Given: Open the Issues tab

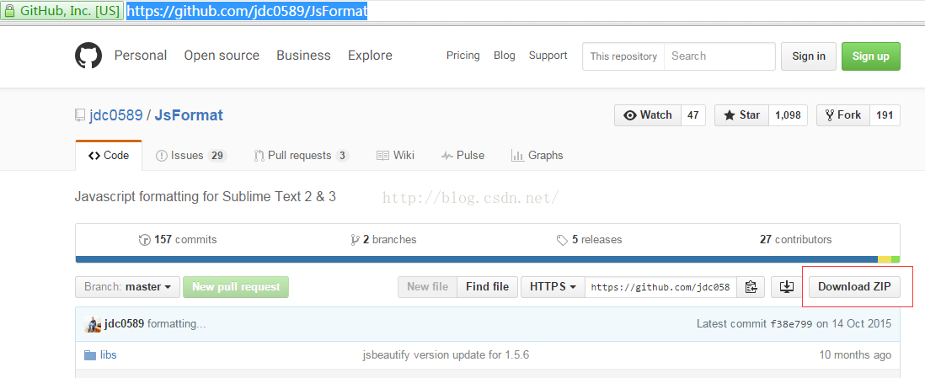Looking at the screenshot, I should tap(190, 156).
